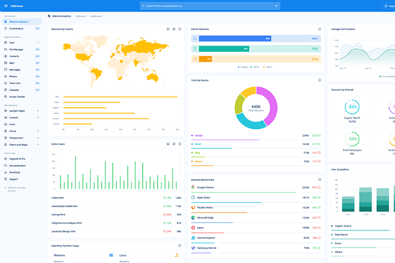Click the desktop device icon in Device Sessions
The width and height of the screenshot is (395, 263).
[195, 38]
